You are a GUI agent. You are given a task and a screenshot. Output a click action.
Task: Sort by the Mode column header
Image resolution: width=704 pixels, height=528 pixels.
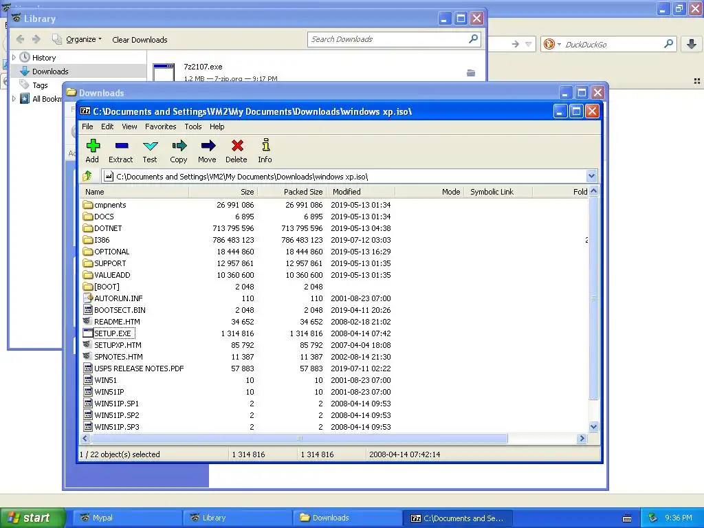tap(429, 192)
